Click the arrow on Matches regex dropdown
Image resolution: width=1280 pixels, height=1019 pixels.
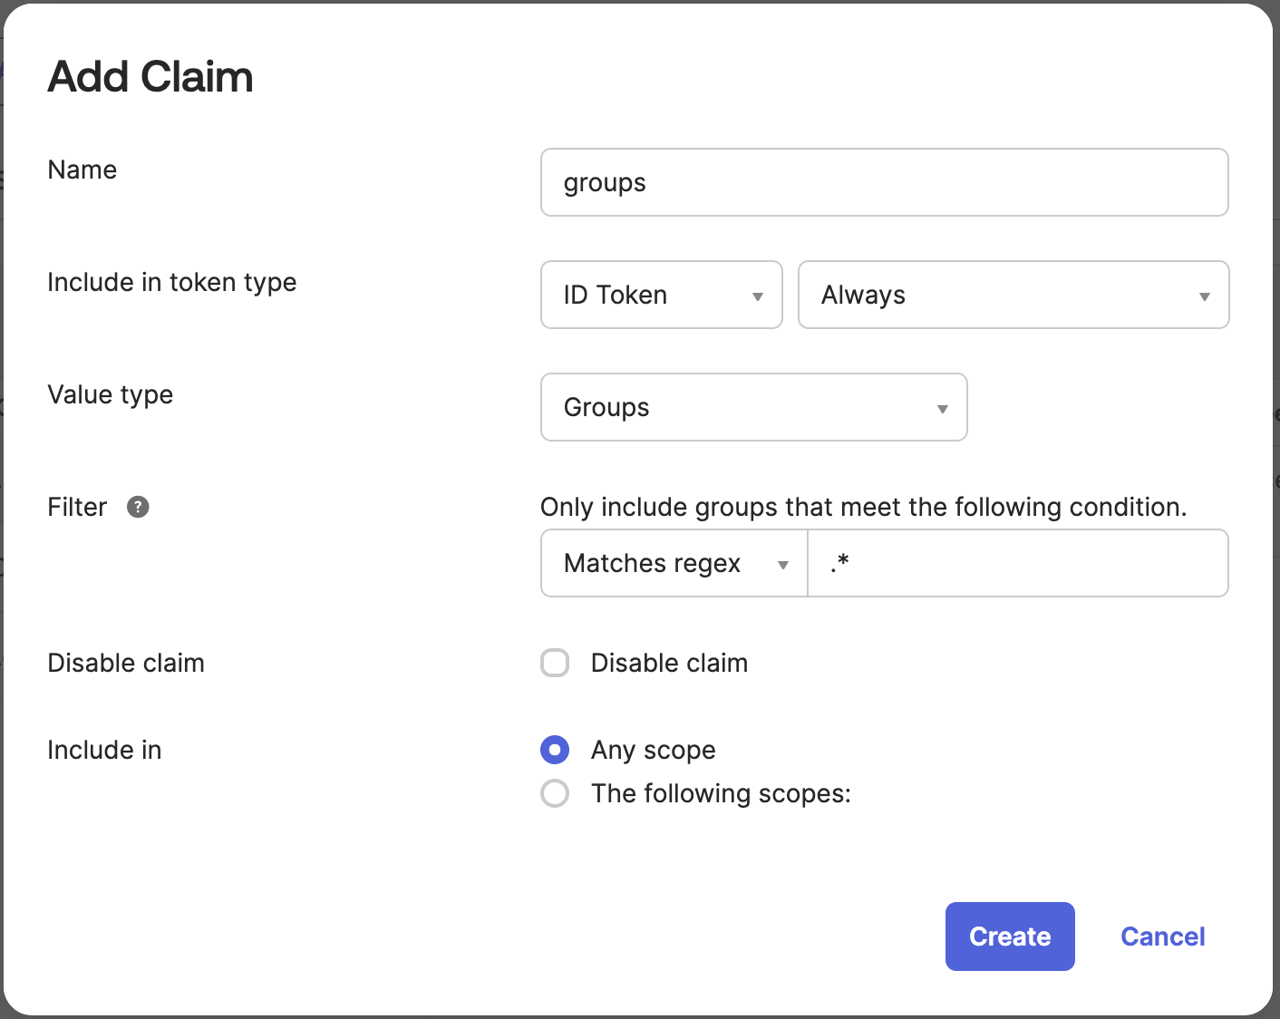[x=783, y=565]
